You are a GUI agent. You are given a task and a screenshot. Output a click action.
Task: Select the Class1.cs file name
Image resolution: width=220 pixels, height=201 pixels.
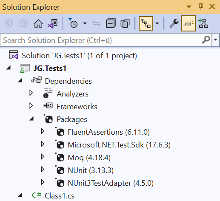[x=60, y=196]
